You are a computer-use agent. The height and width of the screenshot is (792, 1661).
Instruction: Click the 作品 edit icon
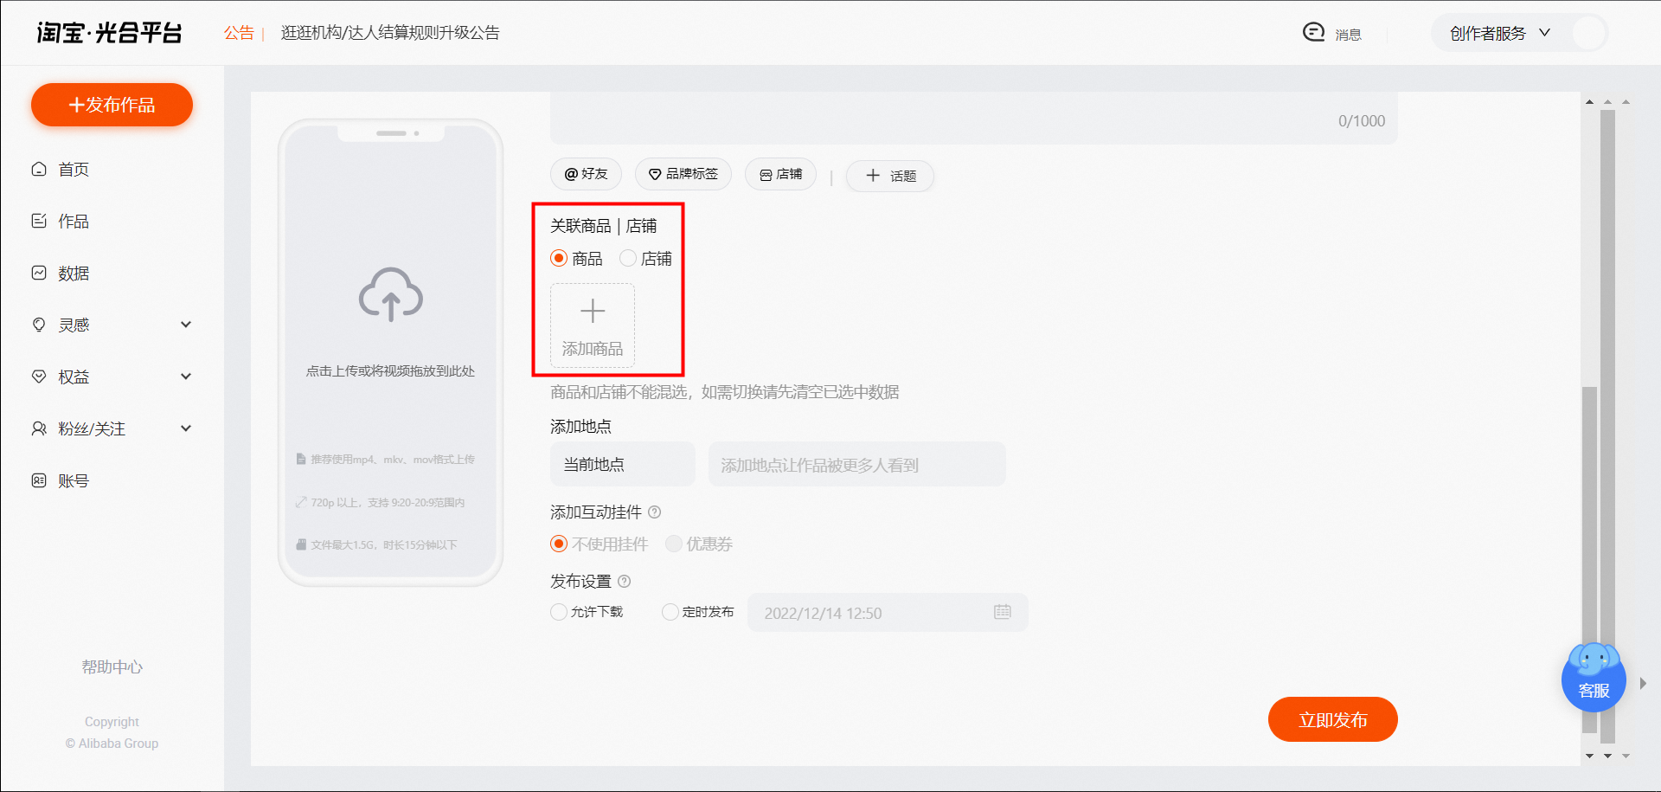tap(39, 221)
